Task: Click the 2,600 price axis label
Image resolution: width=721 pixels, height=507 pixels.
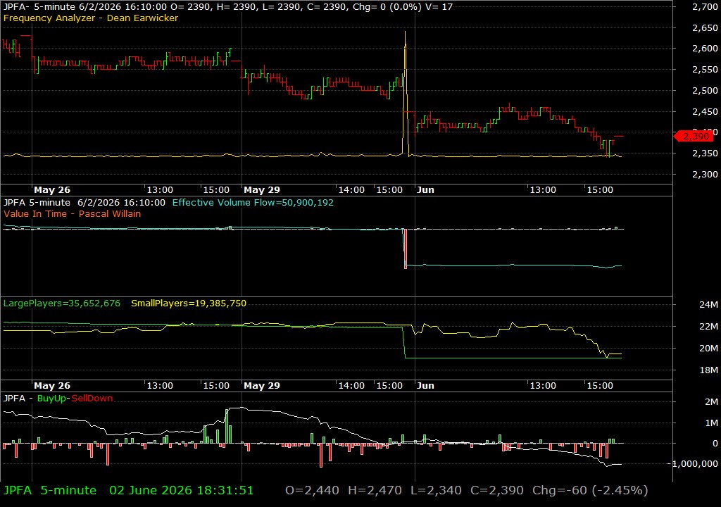Action: point(705,49)
